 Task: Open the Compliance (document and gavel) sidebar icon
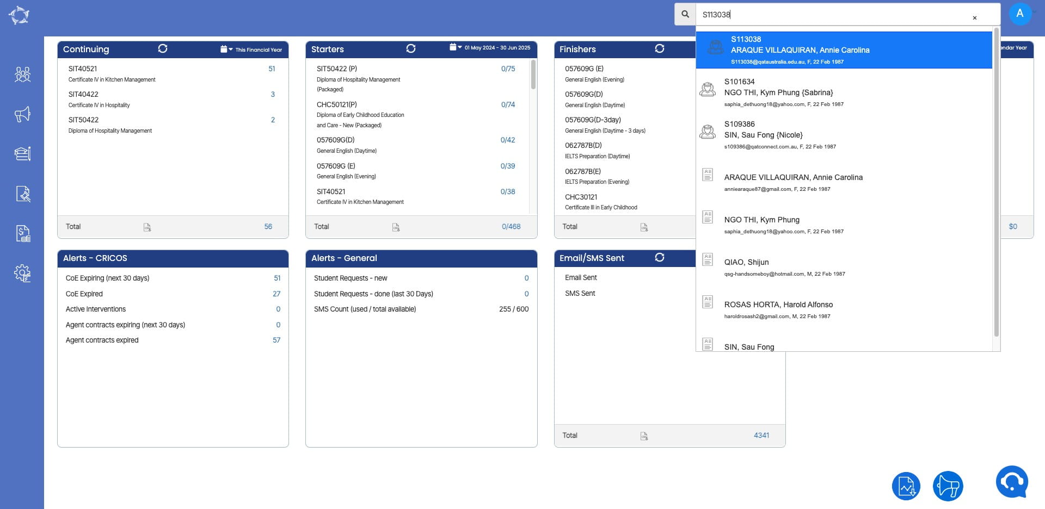click(22, 194)
